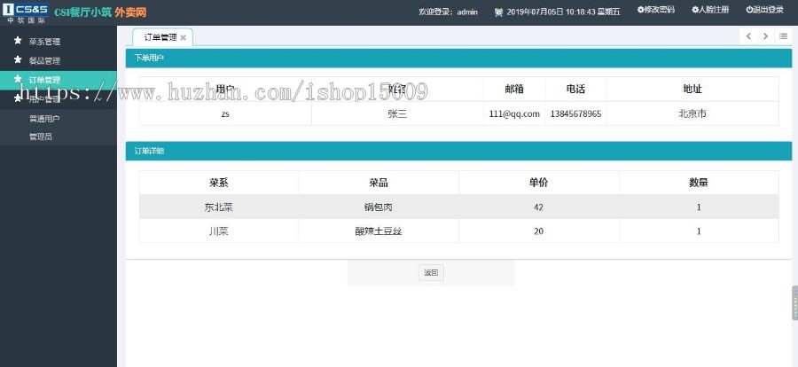This screenshot has width=798, height=367.
Task: Click the 东北菜 锅包肉 order row
Action: coord(458,207)
